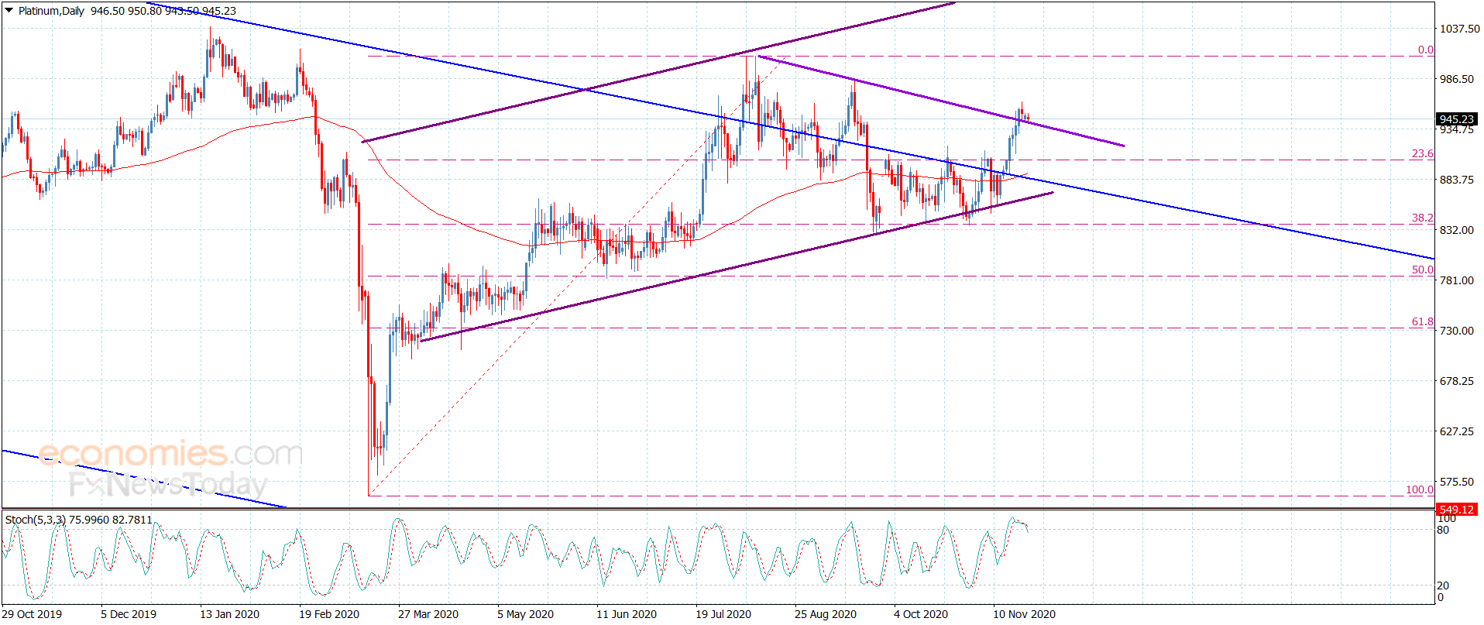
Task: Select the 38.2 Fibonacci retracement label
Action: tap(1422, 218)
